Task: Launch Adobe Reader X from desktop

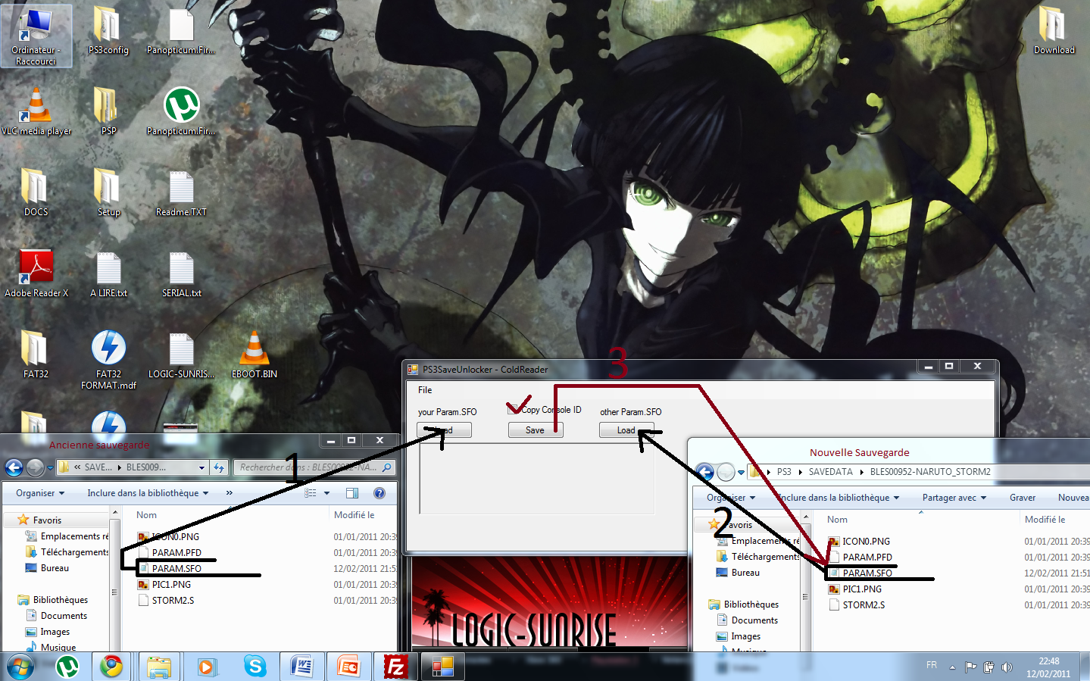Action: point(36,273)
